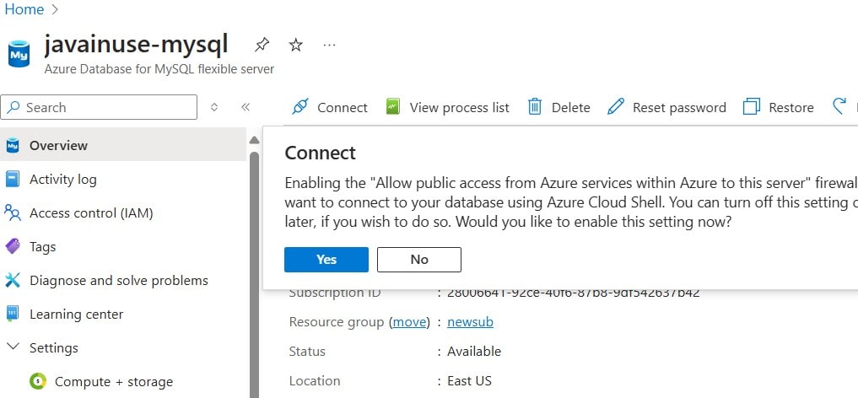Pin javainuse-mysql to dashboard
The height and width of the screenshot is (398, 858).
pyautogui.click(x=262, y=45)
